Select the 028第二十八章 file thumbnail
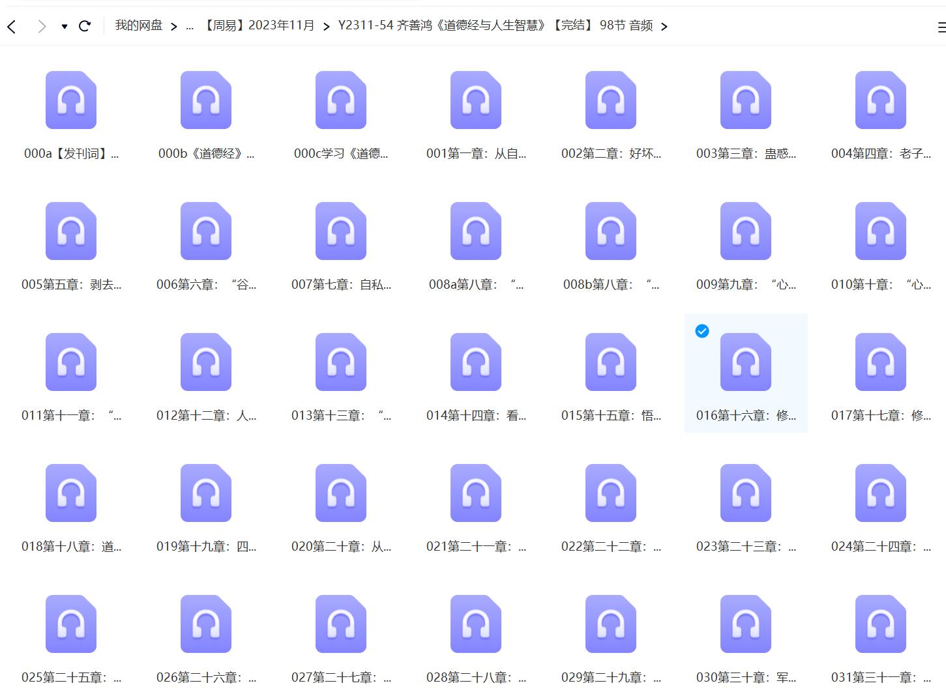The image size is (946, 694). (x=475, y=624)
